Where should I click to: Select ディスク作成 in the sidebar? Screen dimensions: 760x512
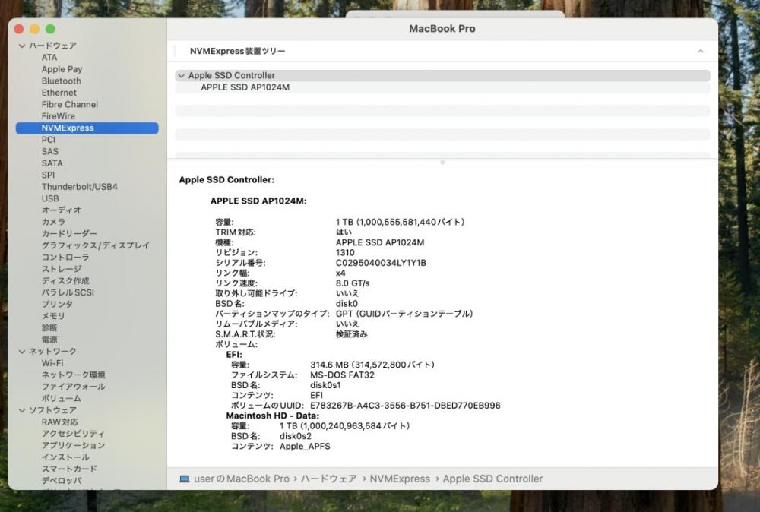click(65, 281)
